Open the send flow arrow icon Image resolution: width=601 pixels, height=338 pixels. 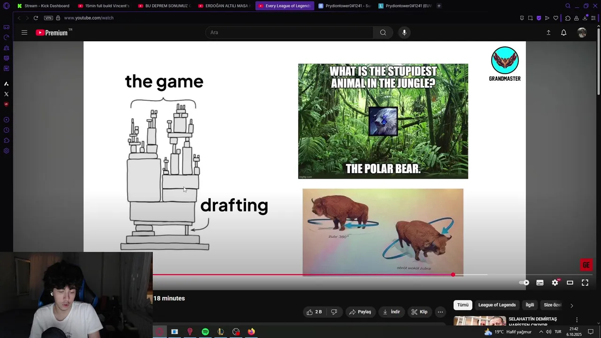tap(547, 18)
